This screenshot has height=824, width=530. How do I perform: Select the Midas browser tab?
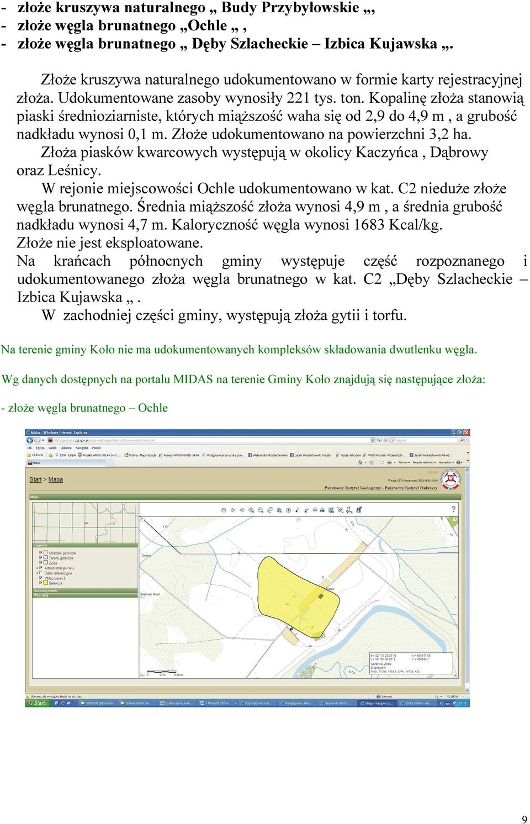[66, 463]
